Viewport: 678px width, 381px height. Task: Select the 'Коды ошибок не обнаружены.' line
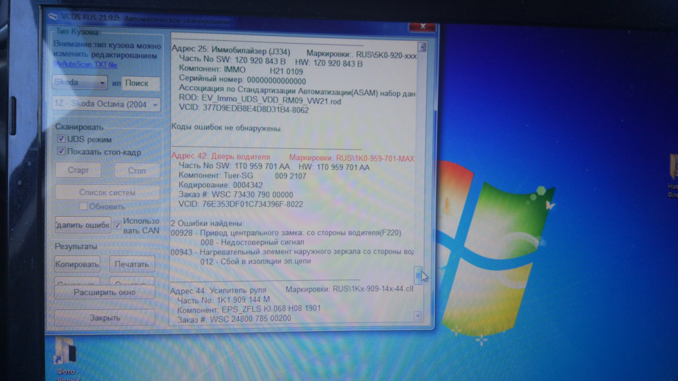tap(227, 128)
